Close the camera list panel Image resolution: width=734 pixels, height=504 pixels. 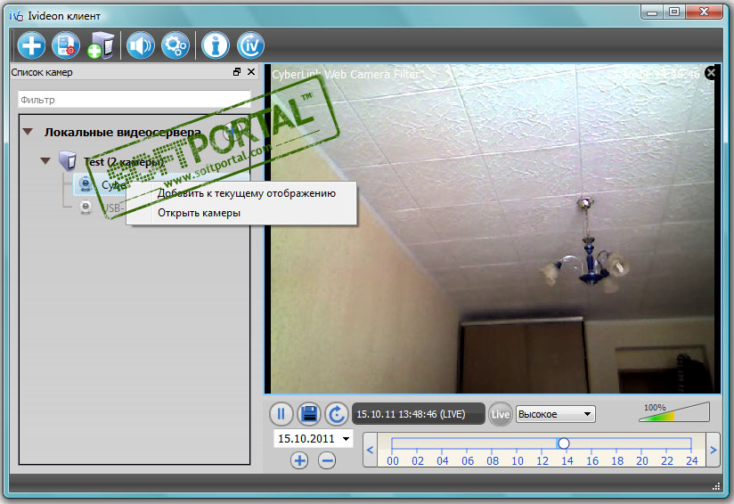point(251,71)
